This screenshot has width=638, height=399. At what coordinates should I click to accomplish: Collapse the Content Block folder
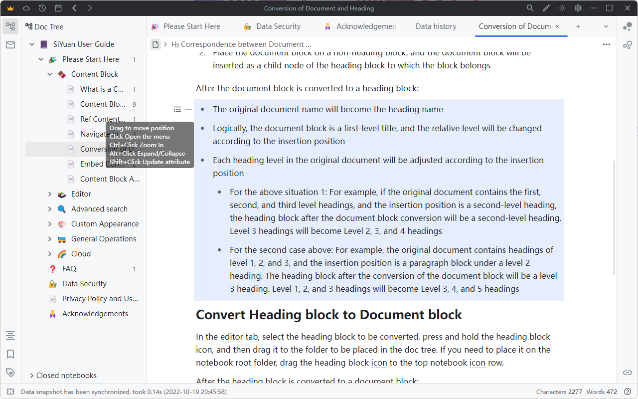click(x=50, y=74)
